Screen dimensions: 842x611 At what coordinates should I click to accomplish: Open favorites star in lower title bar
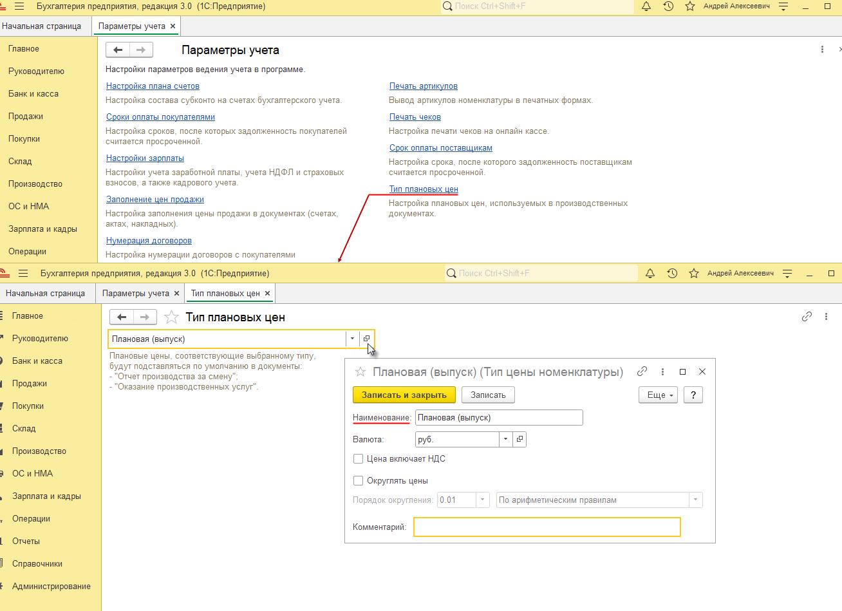(x=694, y=274)
